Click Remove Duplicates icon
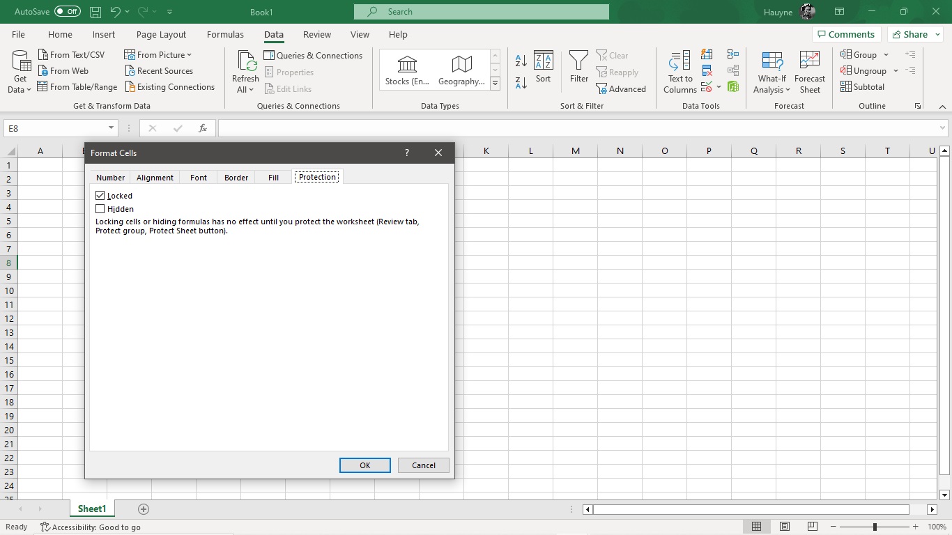 [707, 70]
